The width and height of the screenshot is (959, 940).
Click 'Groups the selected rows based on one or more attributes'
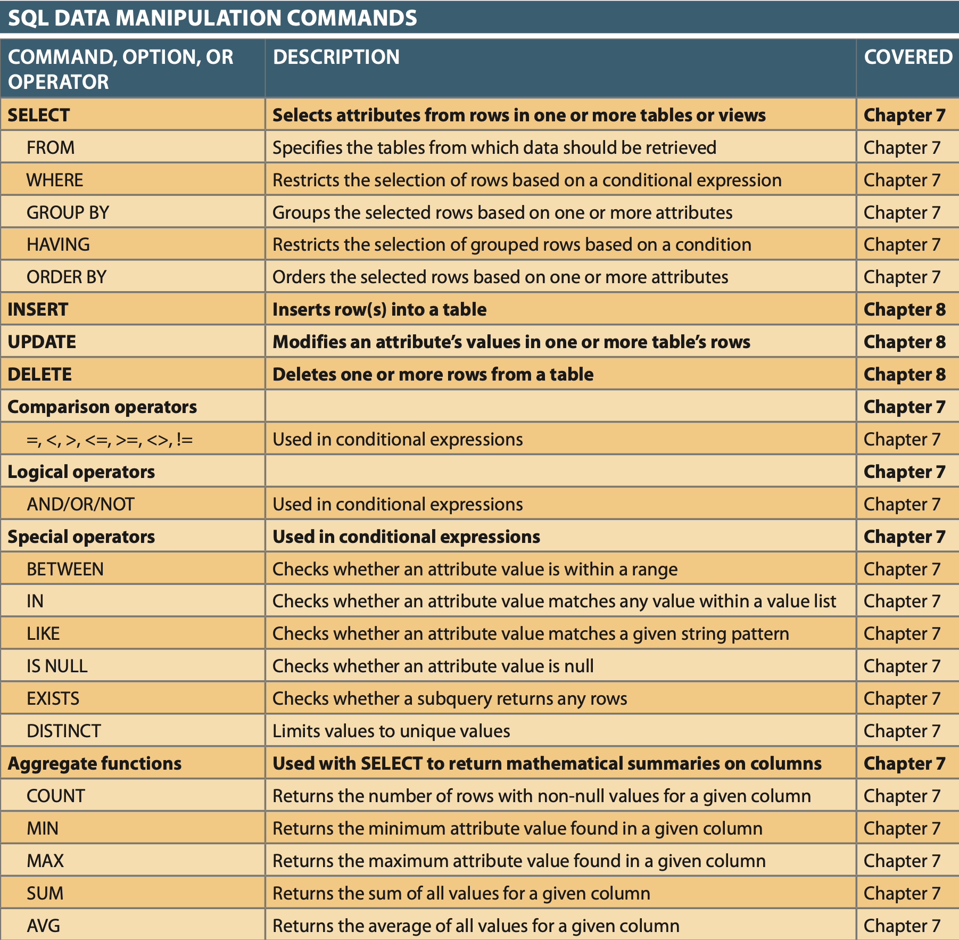pyautogui.click(x=502, y=212)
